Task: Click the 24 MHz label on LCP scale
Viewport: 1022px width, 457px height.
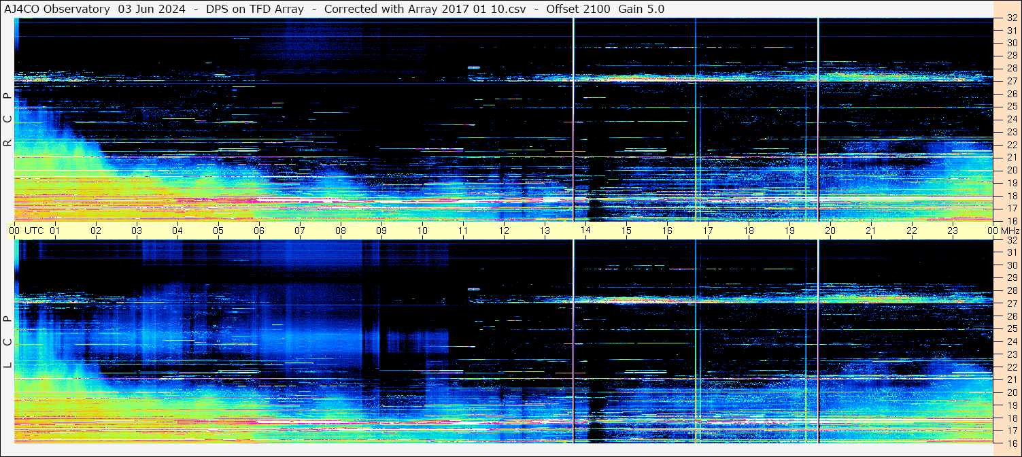Action: [x=1012, y=341]
